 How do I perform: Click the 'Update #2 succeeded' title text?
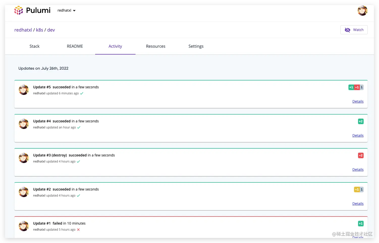(52, 189)
